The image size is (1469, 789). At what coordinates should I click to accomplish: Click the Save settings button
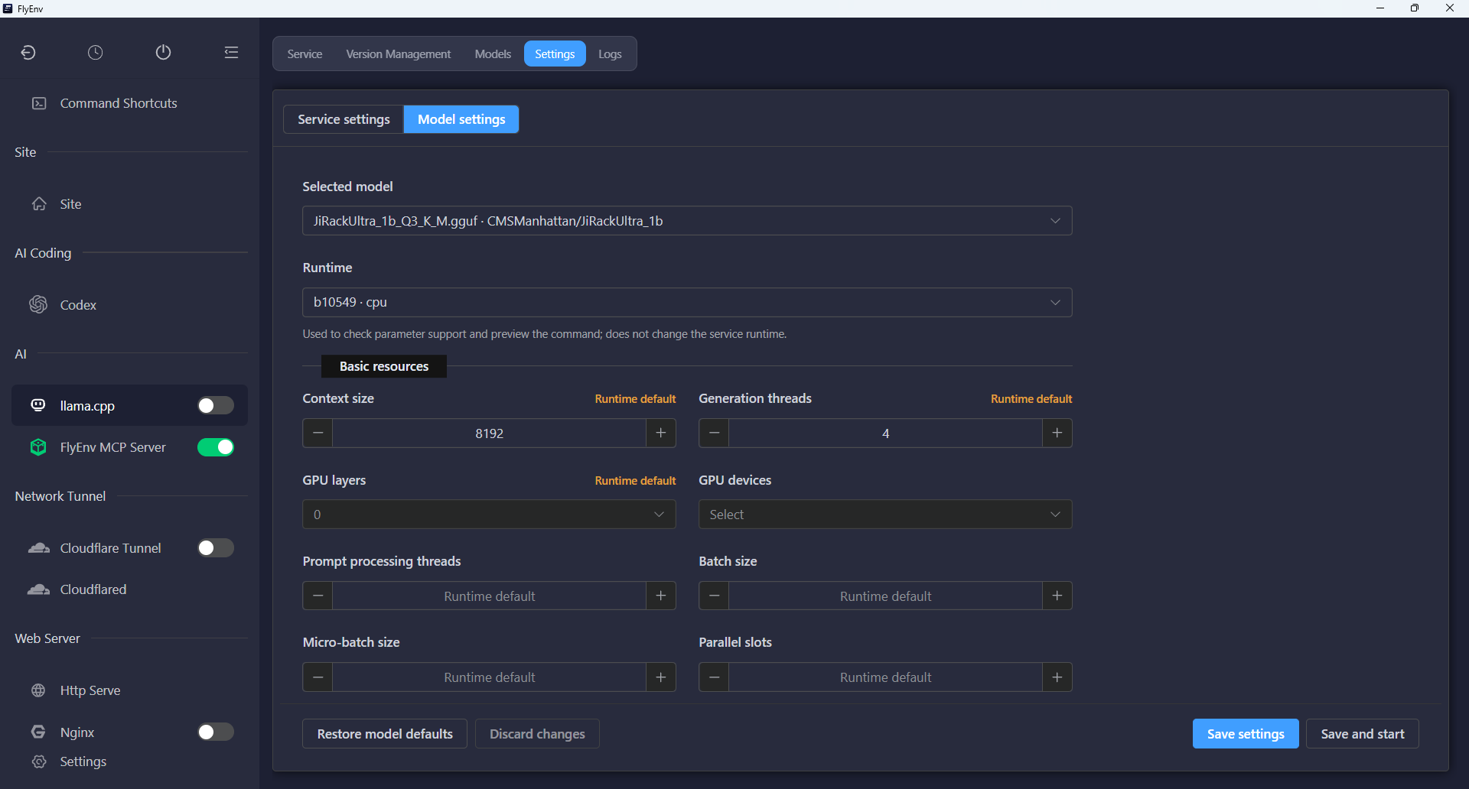pyautogui.click(x=1246, y=734)
